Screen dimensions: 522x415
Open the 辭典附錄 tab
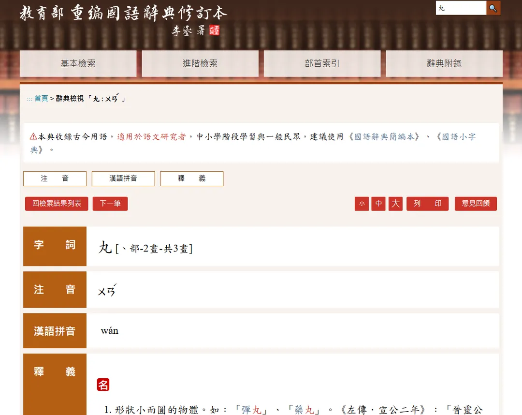point(444,64)
